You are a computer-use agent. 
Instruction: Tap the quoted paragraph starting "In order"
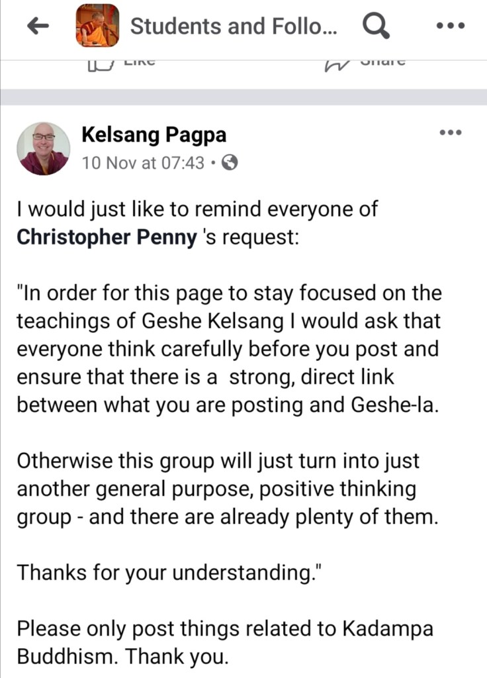228,349
